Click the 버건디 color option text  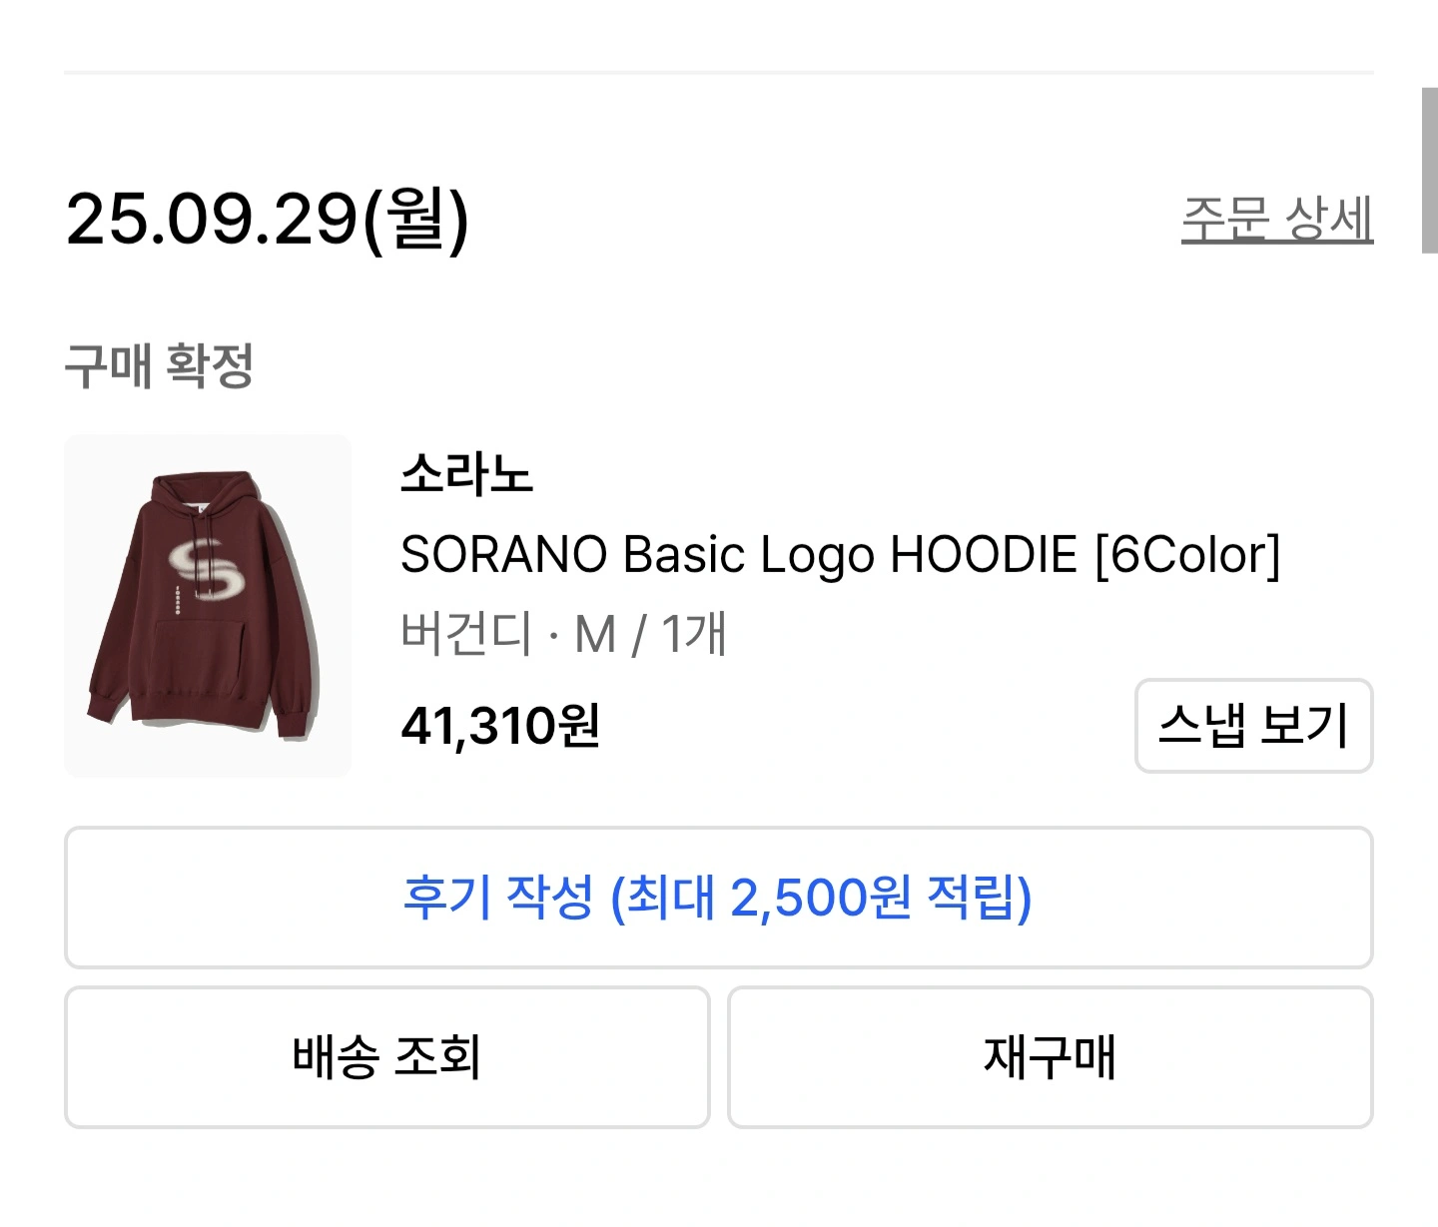(466, 634)
